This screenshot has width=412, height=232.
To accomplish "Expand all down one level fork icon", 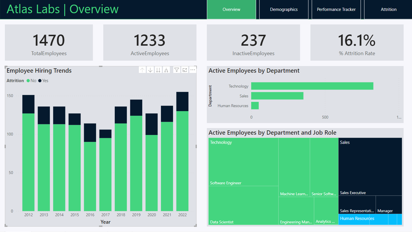I will (166, 70).
